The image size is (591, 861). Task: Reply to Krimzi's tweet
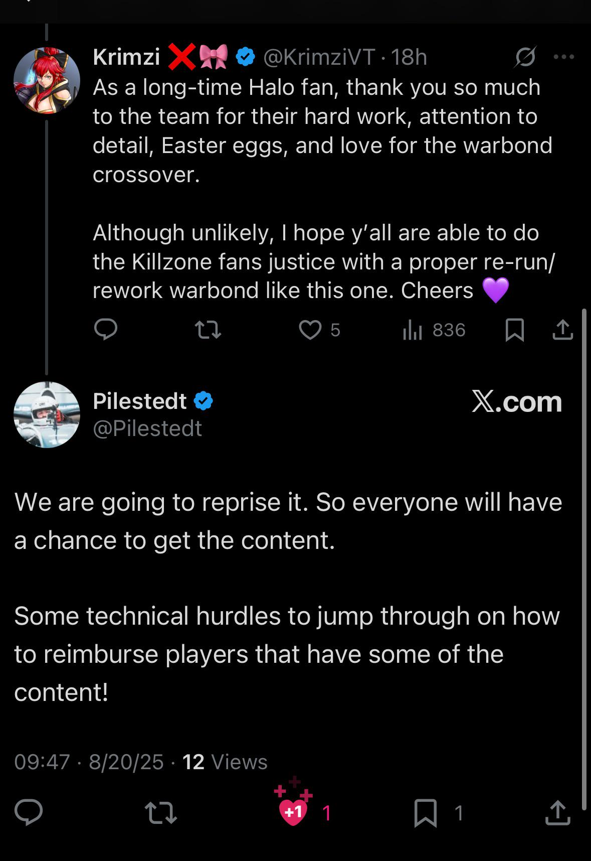pyautogui.click(x=105, y=330)
